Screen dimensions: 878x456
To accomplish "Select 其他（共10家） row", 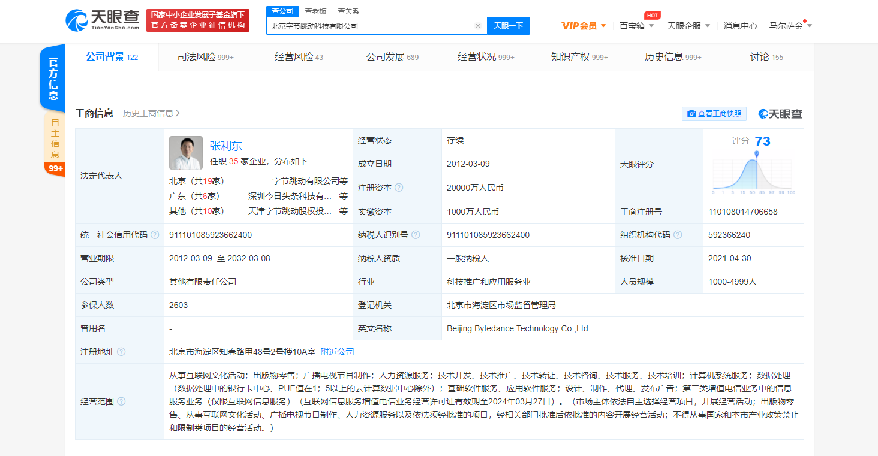I will (258, 211).
